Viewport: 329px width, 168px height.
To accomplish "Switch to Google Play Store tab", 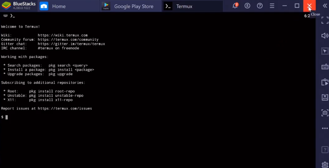I will tap(130, 6).
